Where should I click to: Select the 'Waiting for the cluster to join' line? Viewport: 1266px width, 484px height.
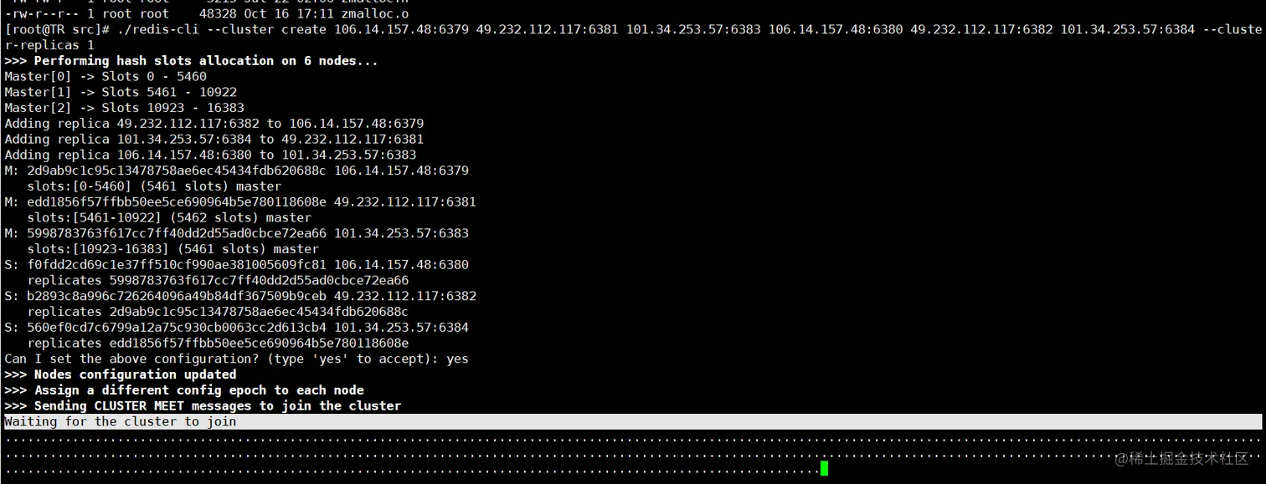coord(117,421)
